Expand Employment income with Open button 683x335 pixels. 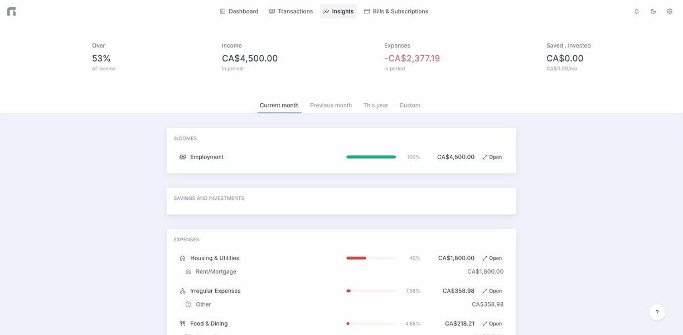[x=492, y=157]
